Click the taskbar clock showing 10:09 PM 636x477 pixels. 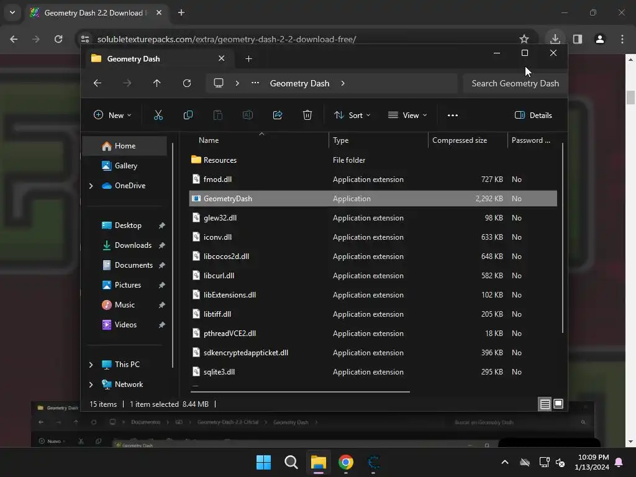[591, 462]
